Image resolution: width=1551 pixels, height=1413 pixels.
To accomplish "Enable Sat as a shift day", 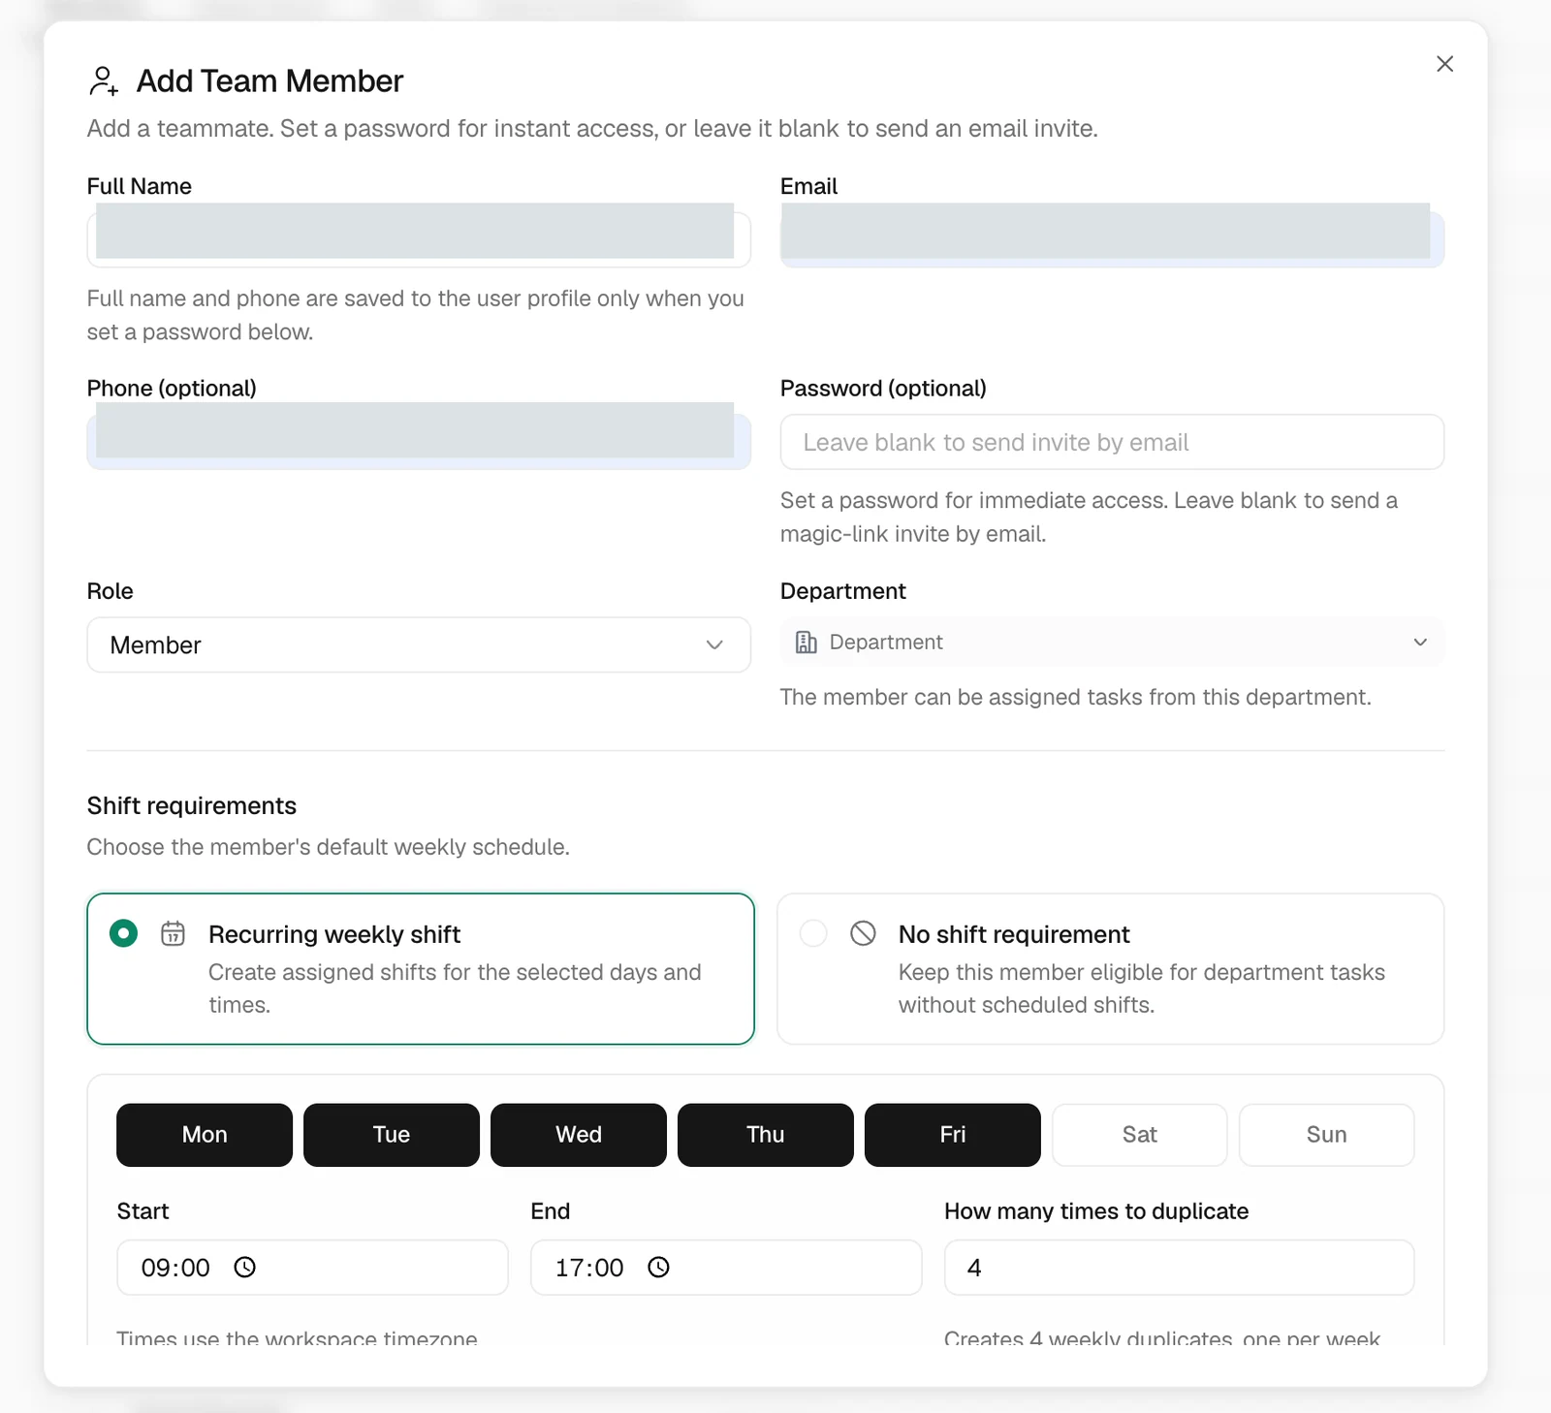I will click(1140, 1135).
